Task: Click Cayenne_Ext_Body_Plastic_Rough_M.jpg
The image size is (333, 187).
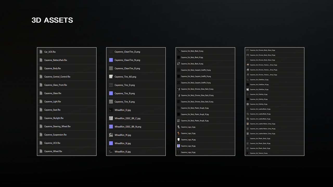Action: pos(195,114)
